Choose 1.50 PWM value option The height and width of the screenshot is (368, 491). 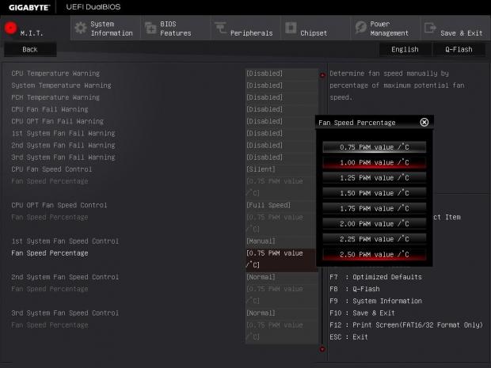(x=375, y=193)
